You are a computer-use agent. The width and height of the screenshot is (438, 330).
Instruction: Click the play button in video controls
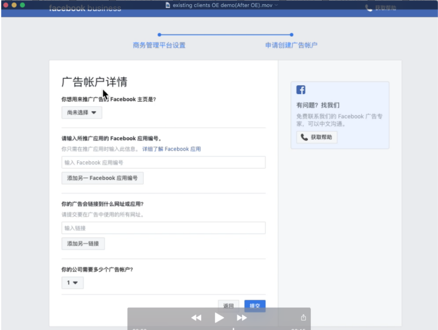point(219,318)
